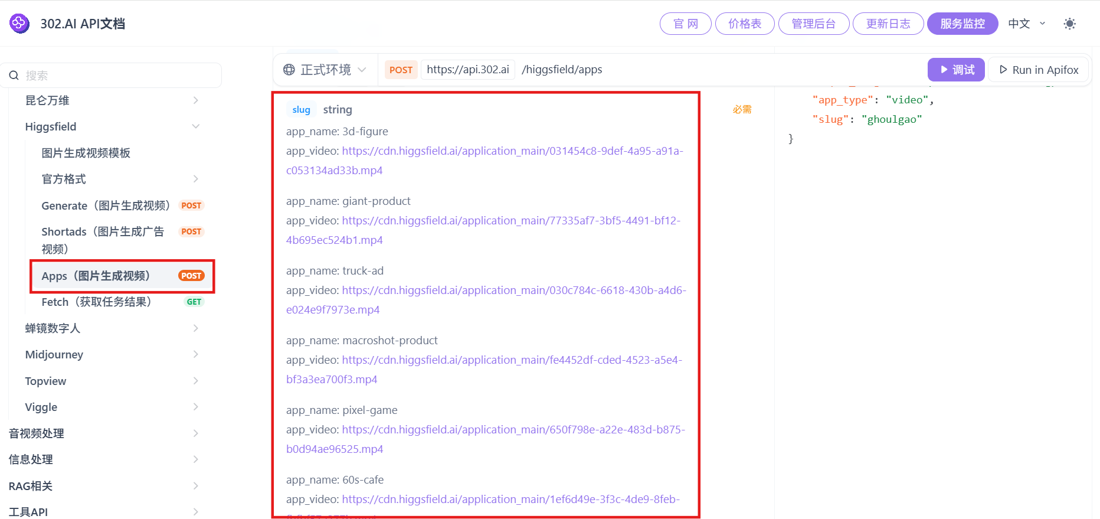This screenshot has height=519, width=1100.
Task: Click the "slug": "ghoulgao" code line
Action: 867,119
